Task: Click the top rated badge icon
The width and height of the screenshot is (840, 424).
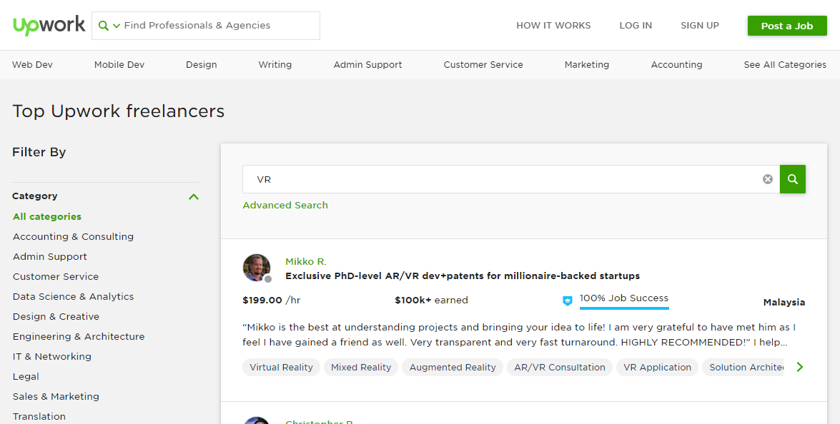Action: click(x=568, y=301)
